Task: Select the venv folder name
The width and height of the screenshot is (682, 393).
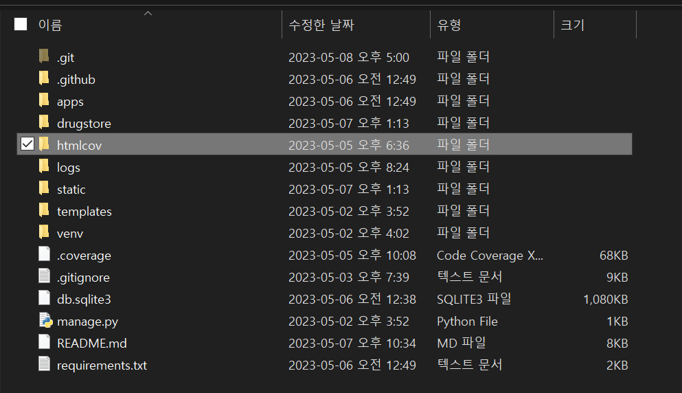Action: pos(70,234)
